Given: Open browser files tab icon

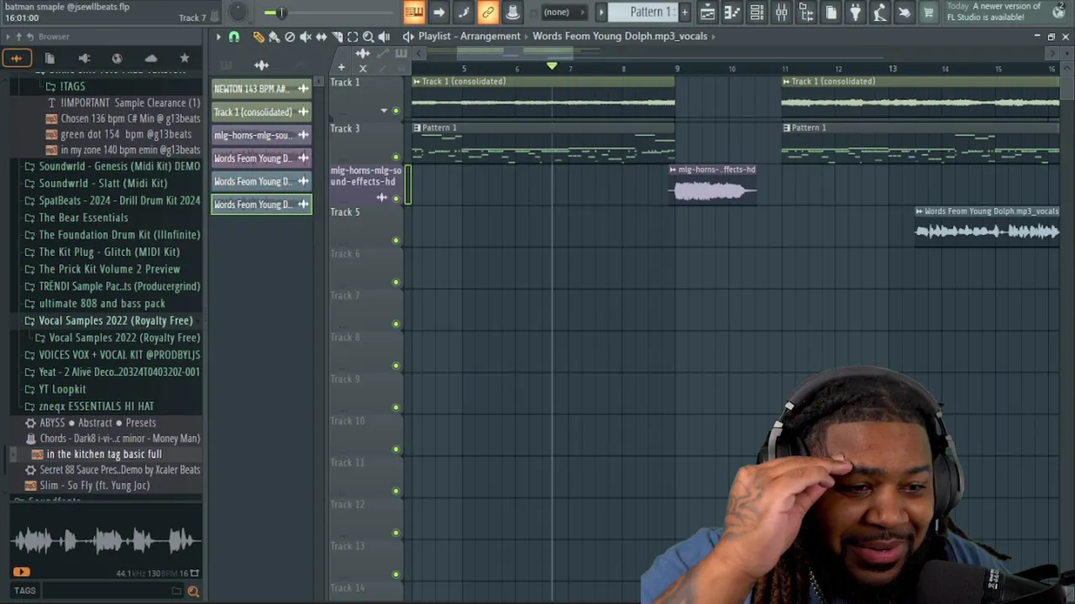Looking at the screenshot, I should (50, 58).
